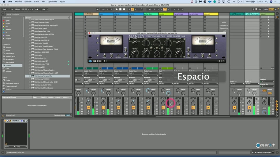Click the browser search field

point(38,14)
